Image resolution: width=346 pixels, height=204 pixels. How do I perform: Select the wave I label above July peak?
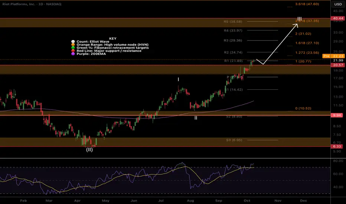click(x=179, y=79)
